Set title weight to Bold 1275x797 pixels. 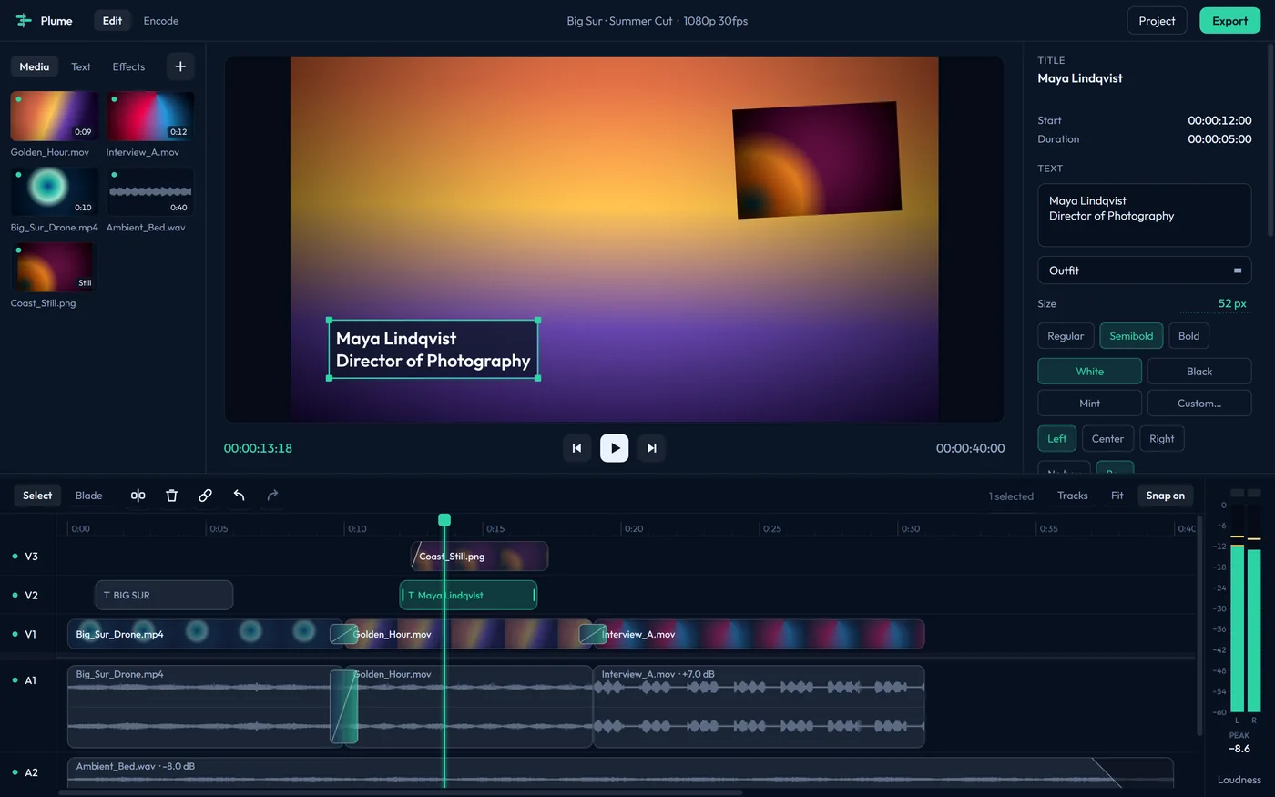[1188, 336]
